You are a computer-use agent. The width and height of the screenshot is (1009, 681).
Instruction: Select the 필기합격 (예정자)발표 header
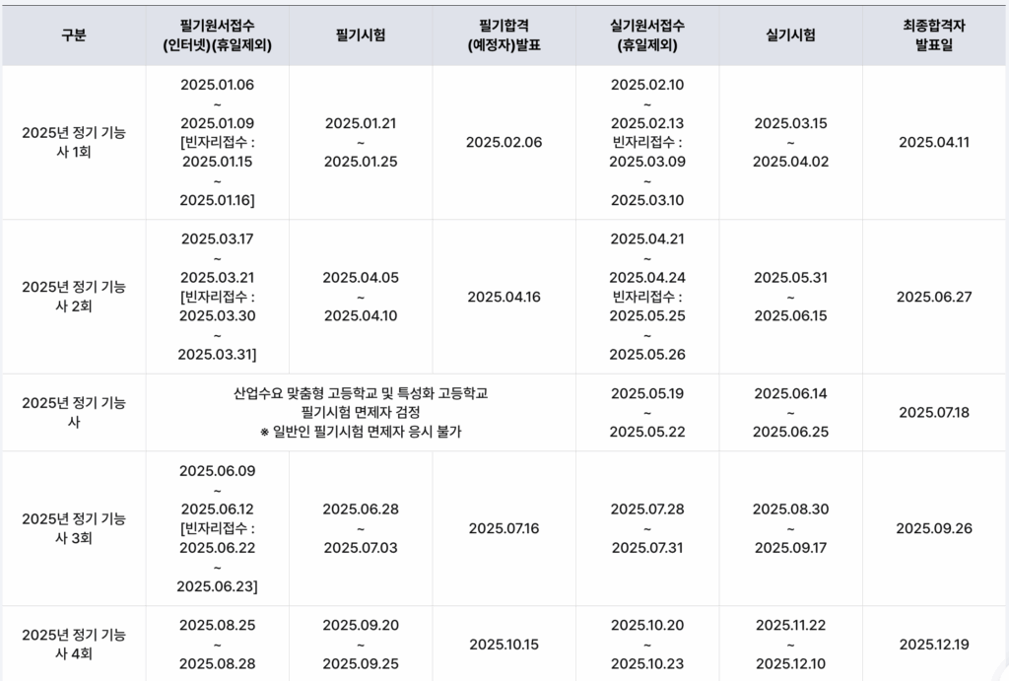(x=504, y=35)
